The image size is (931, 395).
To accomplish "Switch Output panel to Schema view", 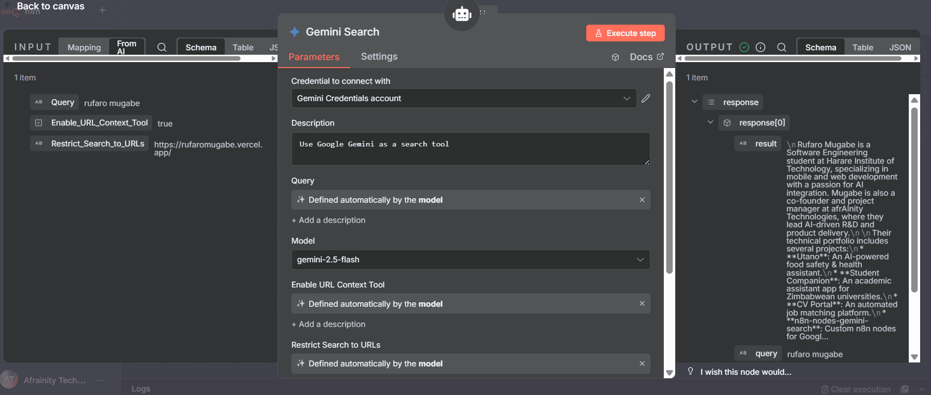I will [x=820, y=47].
